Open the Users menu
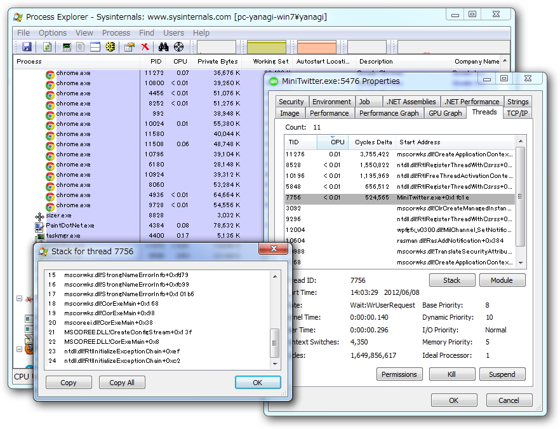This screenshot has width=560, height=429. 173,33
